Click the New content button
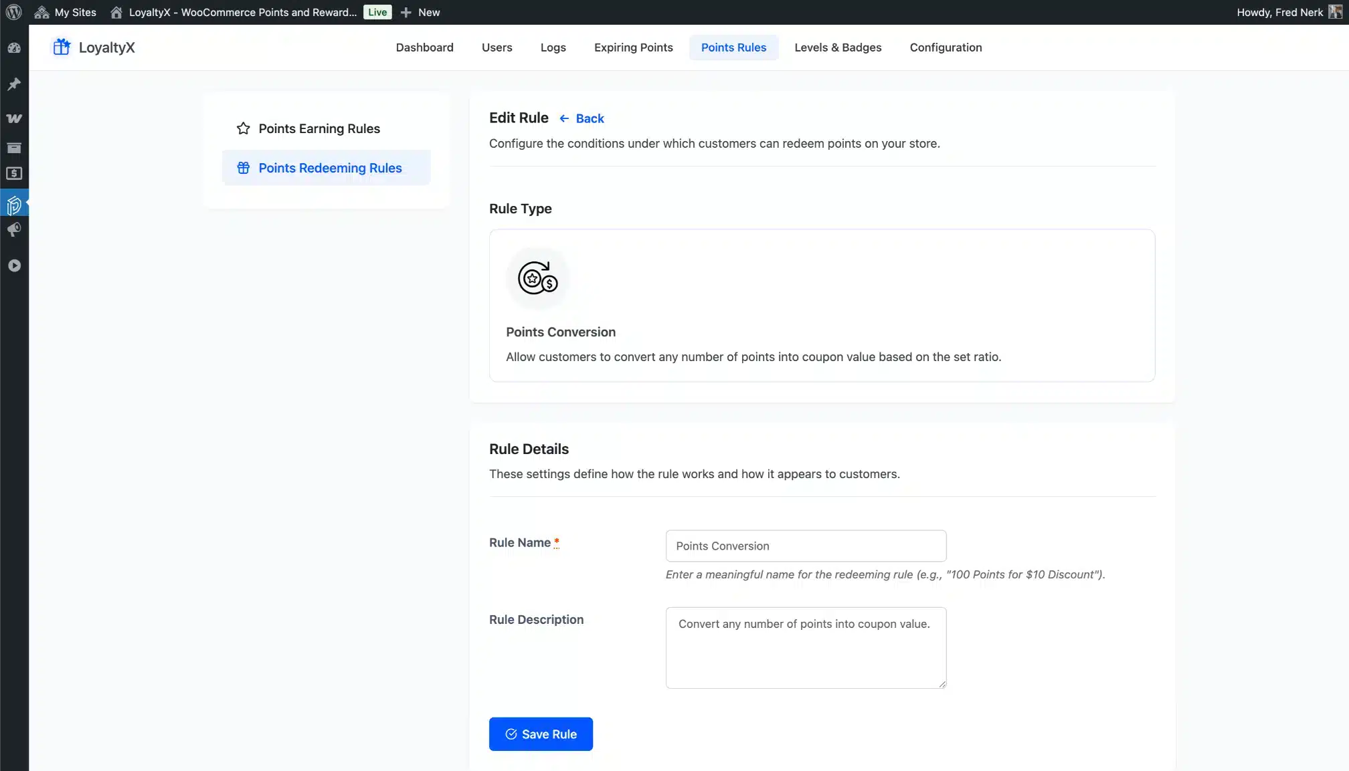 [420, 12]
